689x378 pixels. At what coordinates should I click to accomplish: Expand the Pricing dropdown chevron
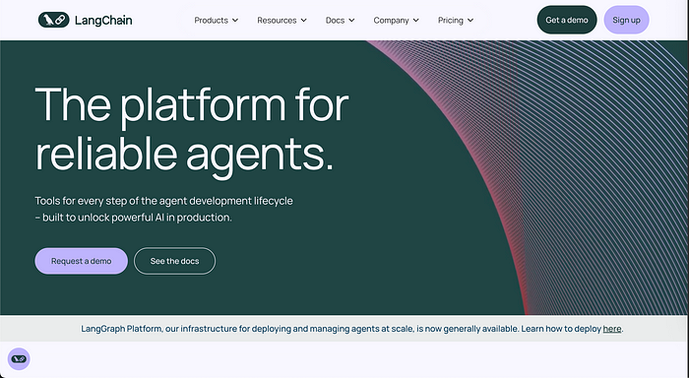coord(470,21)
